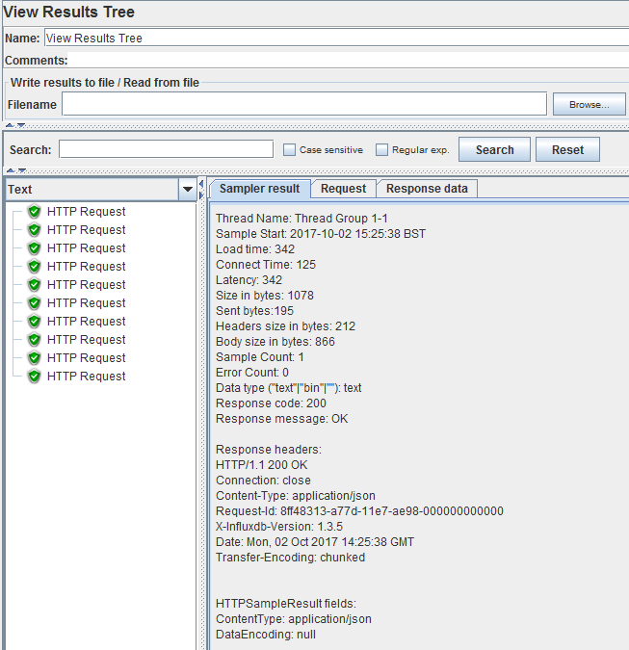This screenshot has height=650, width=629.
Task: Click 'Content-Type: application/json' header line
Action: coord(295,496)
